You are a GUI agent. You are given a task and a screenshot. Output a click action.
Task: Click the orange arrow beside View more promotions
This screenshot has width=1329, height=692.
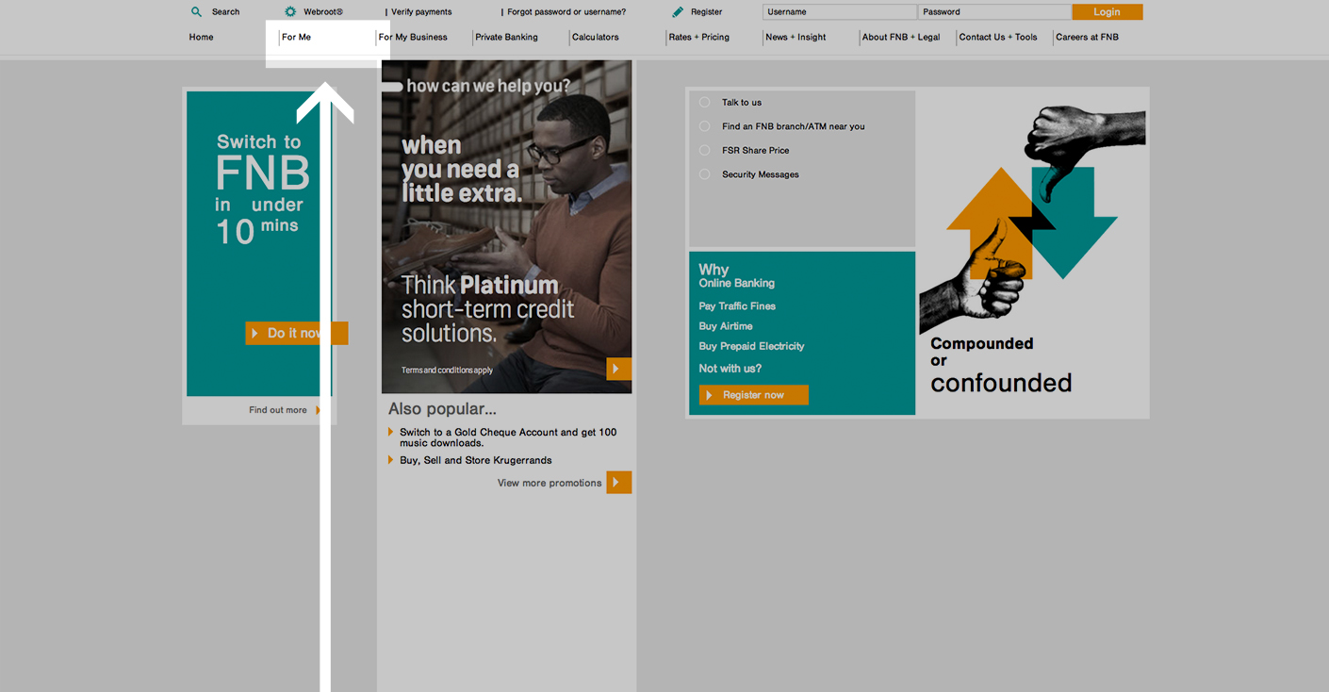click(618, 483)
